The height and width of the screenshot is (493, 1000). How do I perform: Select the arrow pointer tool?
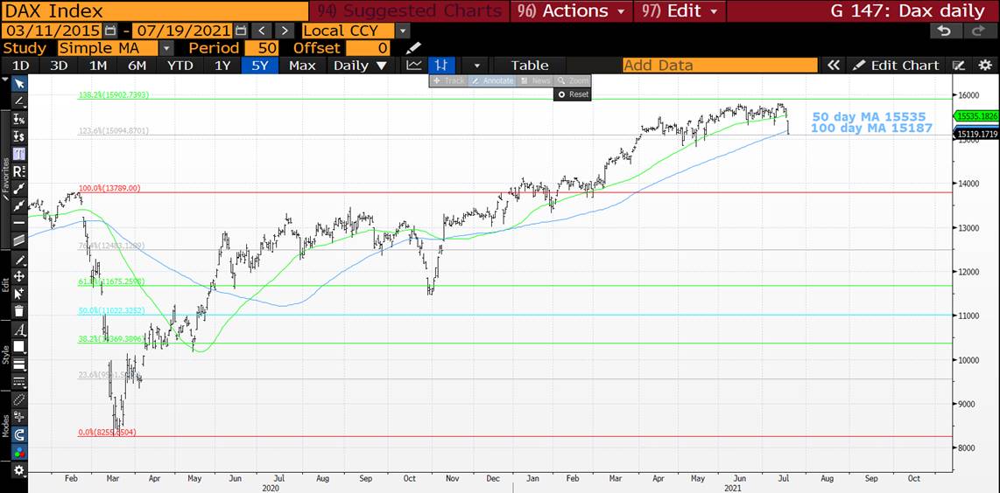pos(19,83)
